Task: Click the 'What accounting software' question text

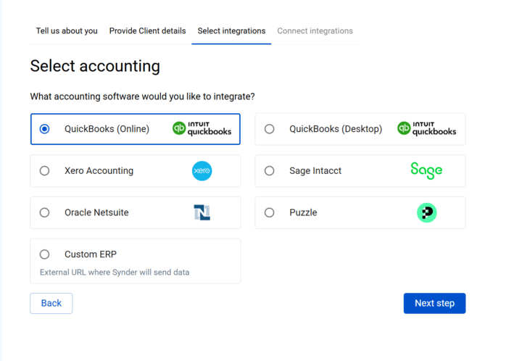Action: coord(142,96)
